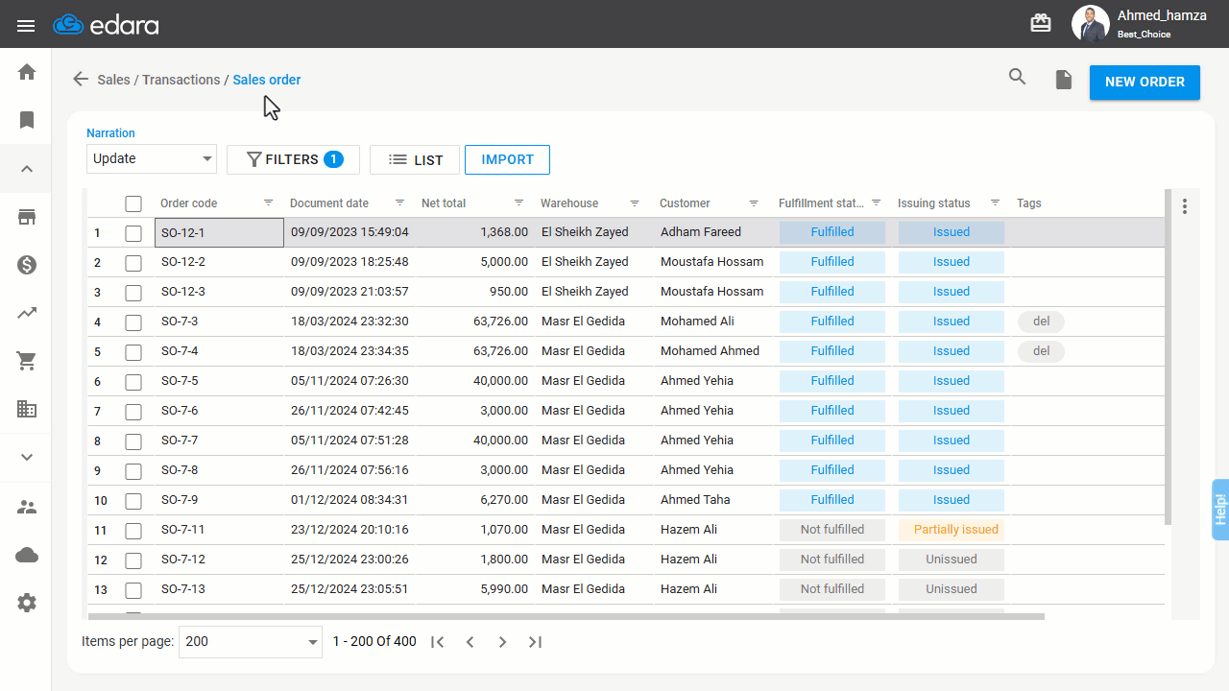This screenshot has width=1229, height=691.
Task: Open the people sidebar icon
Action: tap(27, 507)
